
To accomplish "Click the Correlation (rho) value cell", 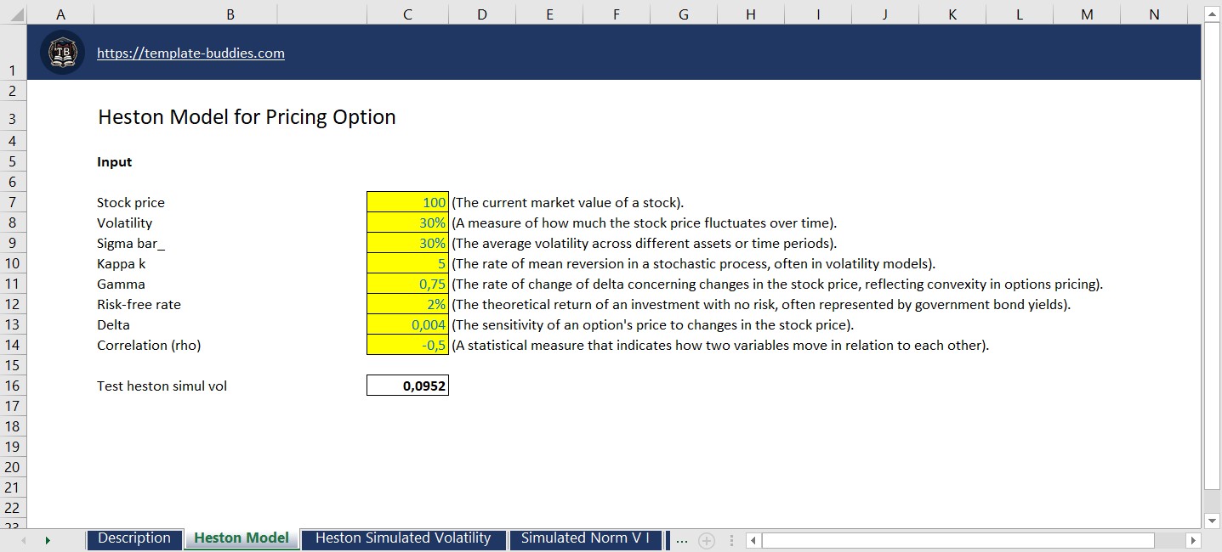I will pos(407,345).
